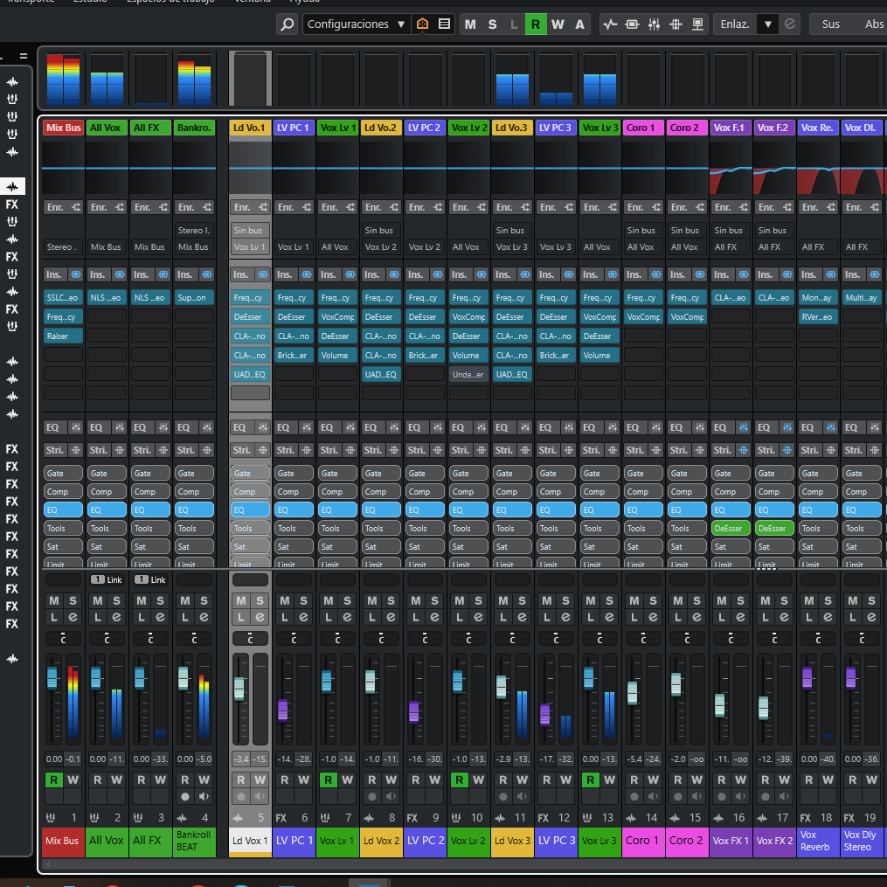Select the Coro 1 channel label at bottom
The height and width of the screenshot is (887, 887).
(x=643, y=841)
